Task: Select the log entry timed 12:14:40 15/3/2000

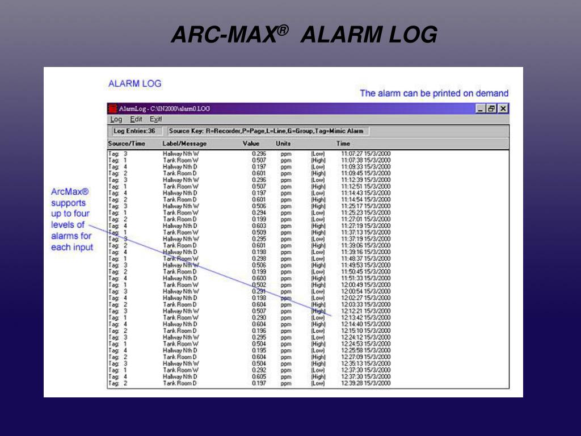Action: click(249, 324)
